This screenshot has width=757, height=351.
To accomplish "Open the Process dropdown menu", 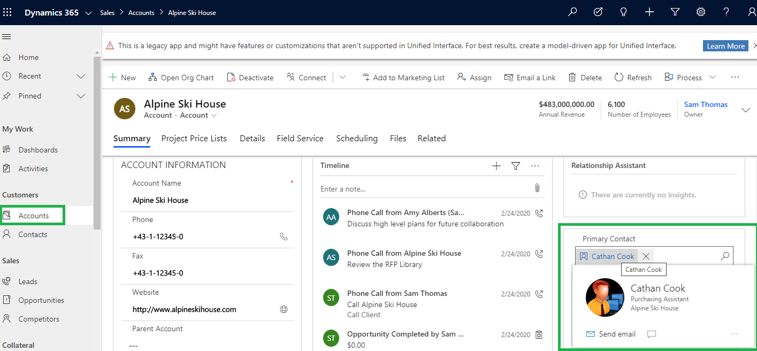I will [x=690, y=78].
